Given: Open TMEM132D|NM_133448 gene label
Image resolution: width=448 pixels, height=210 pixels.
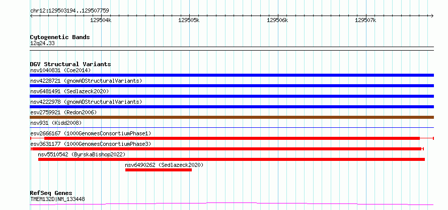Looking at the screenshot, I should coord(57,199).
